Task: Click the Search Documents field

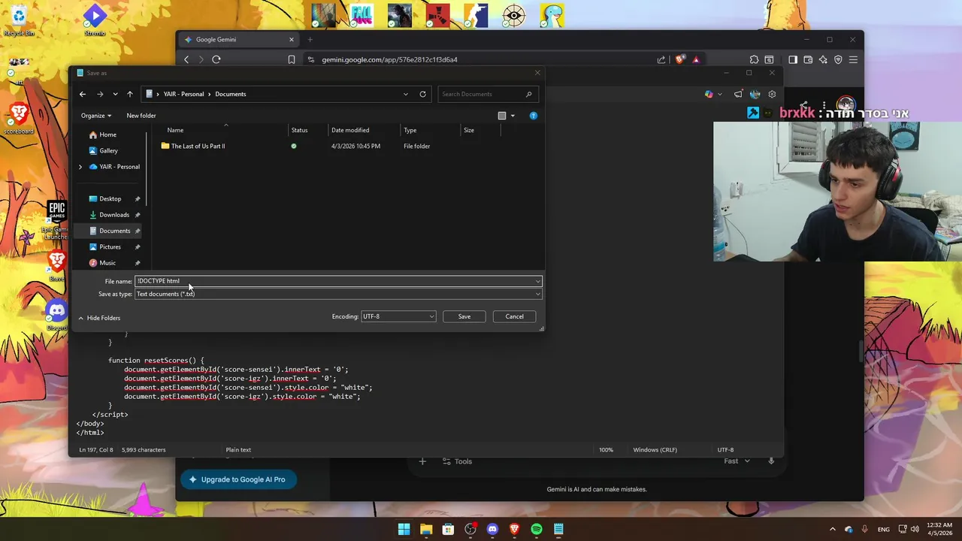Action: pos(487,94)
